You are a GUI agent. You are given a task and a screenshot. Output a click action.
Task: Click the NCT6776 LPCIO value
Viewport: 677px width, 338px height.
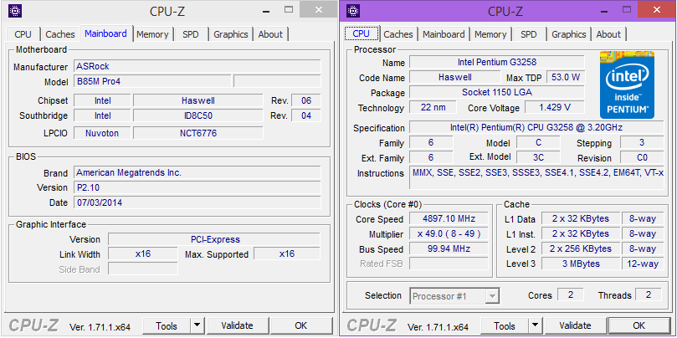[x=197, y=133]
